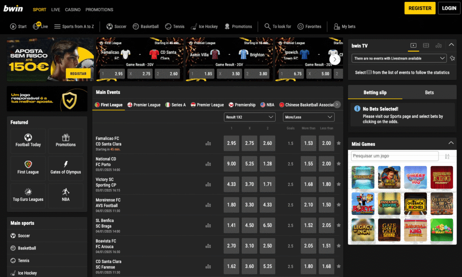462x277 pixels.
Task: Open the Result 1X2 market dropdown
Action: 249,117
